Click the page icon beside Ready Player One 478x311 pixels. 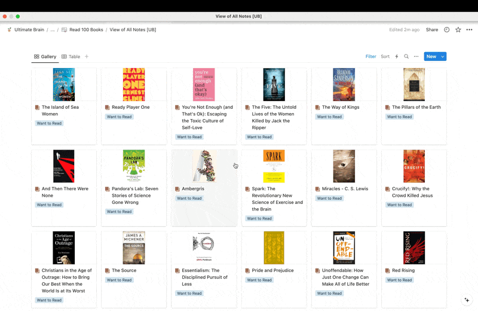coord(108,108)
